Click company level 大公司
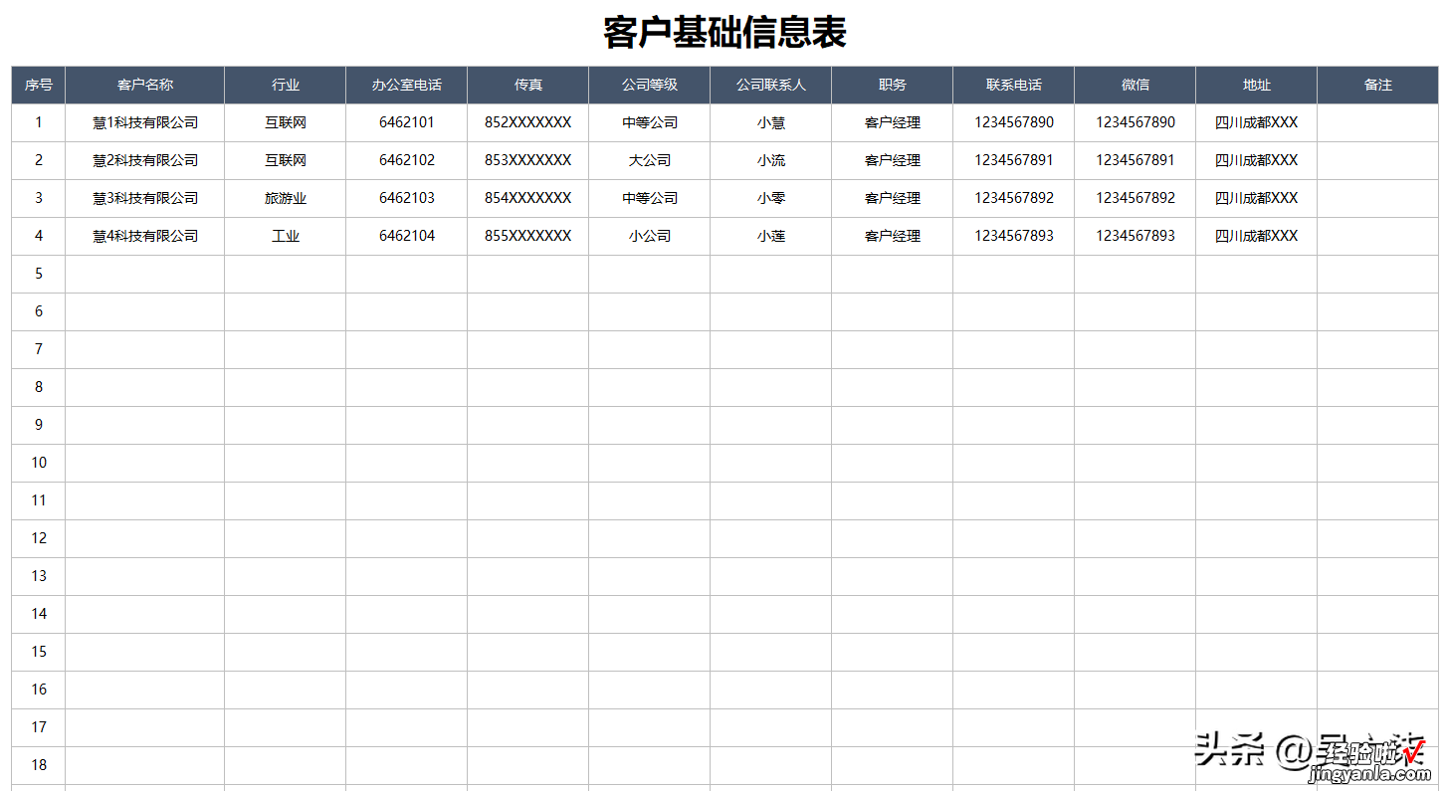The image size is (1447, 791). 650,160
